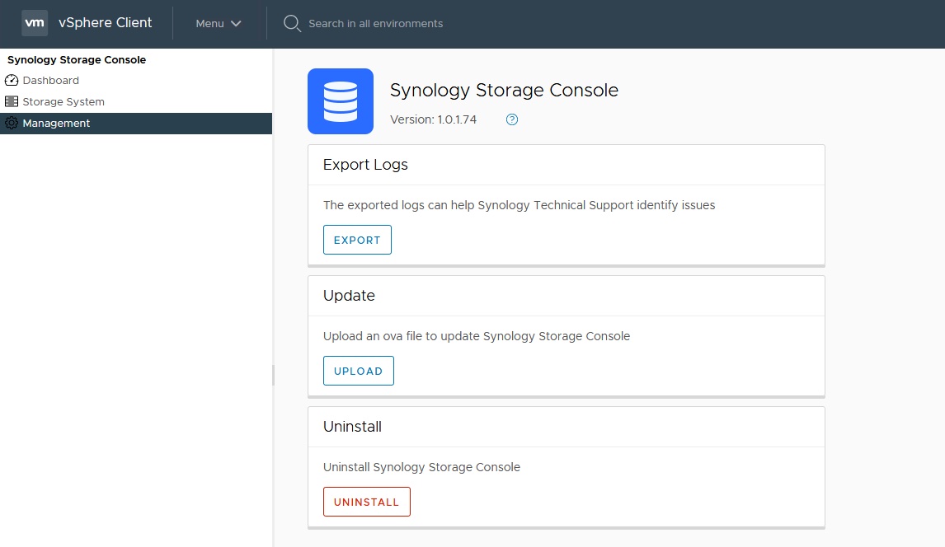Click the Storage System server icon

pyautogui.click(x=12, y=102)
